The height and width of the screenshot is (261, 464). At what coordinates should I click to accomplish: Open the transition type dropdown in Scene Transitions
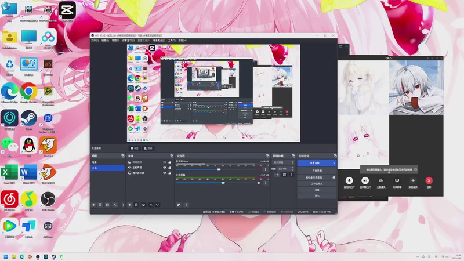[284, 162]
